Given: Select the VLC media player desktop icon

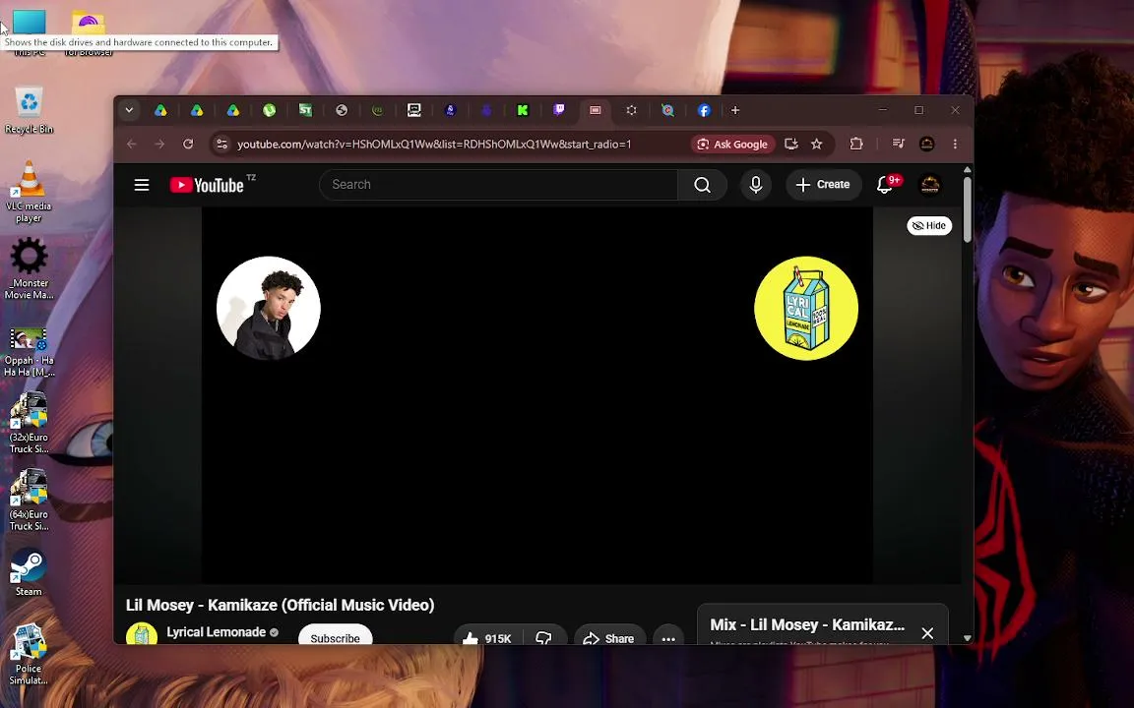Looking at the screenshot, I should point(29,192).
